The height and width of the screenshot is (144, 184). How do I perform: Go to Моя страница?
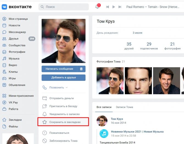click(x=18, y=19)
